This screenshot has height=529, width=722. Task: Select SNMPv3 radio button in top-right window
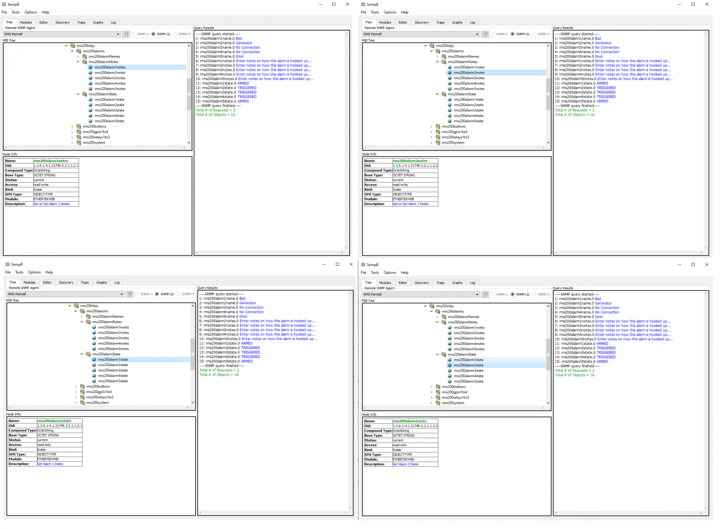(534, 34)
